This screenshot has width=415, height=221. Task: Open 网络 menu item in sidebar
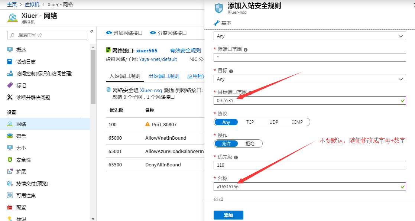45,124
